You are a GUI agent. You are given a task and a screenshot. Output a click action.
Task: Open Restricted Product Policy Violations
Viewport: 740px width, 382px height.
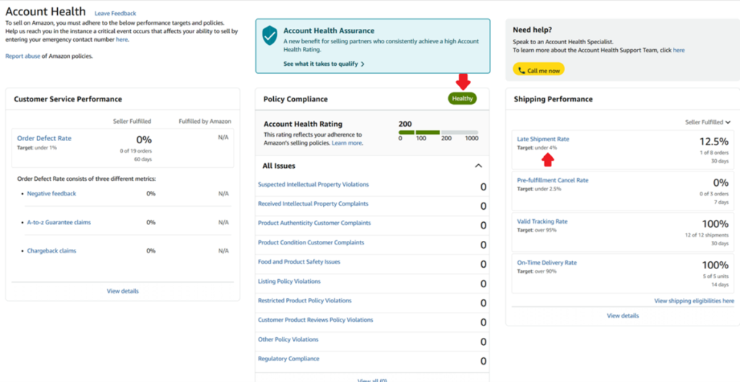[304, 300]
